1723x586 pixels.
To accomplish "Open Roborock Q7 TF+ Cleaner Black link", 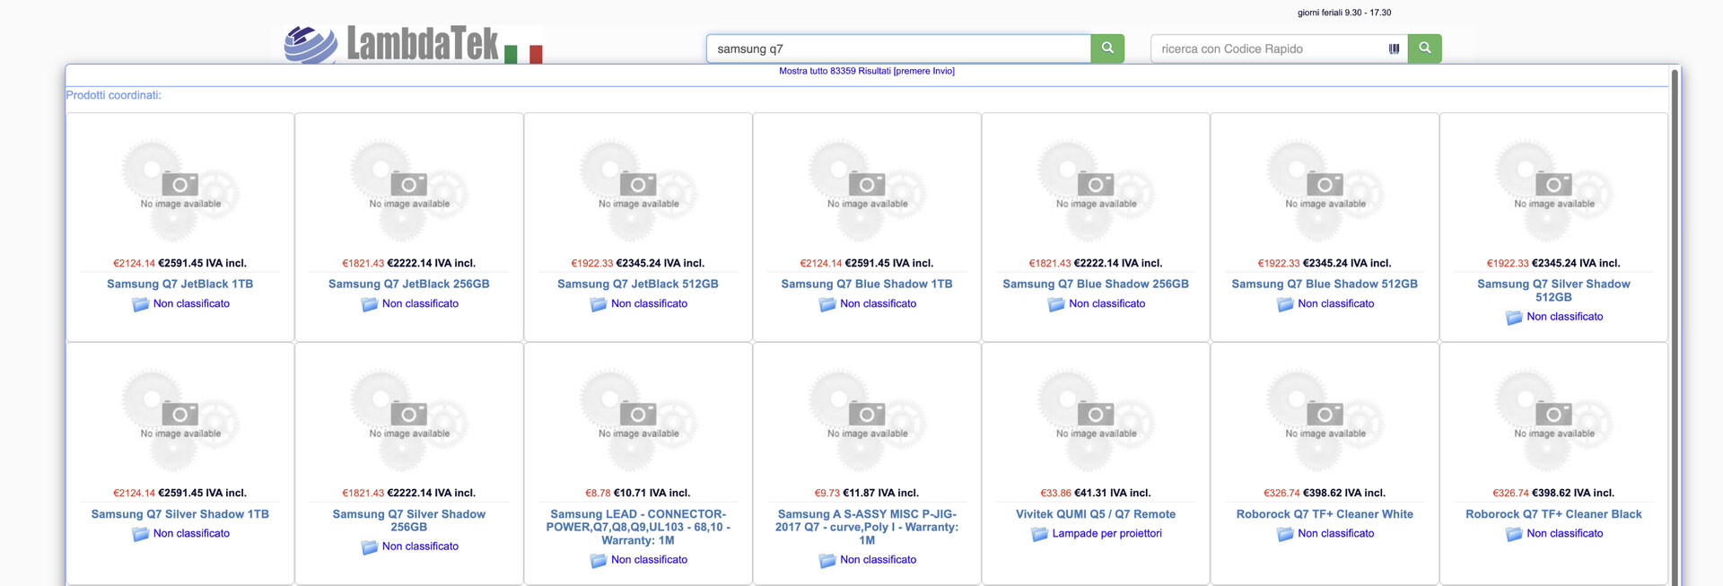I will coord(1553,514).
